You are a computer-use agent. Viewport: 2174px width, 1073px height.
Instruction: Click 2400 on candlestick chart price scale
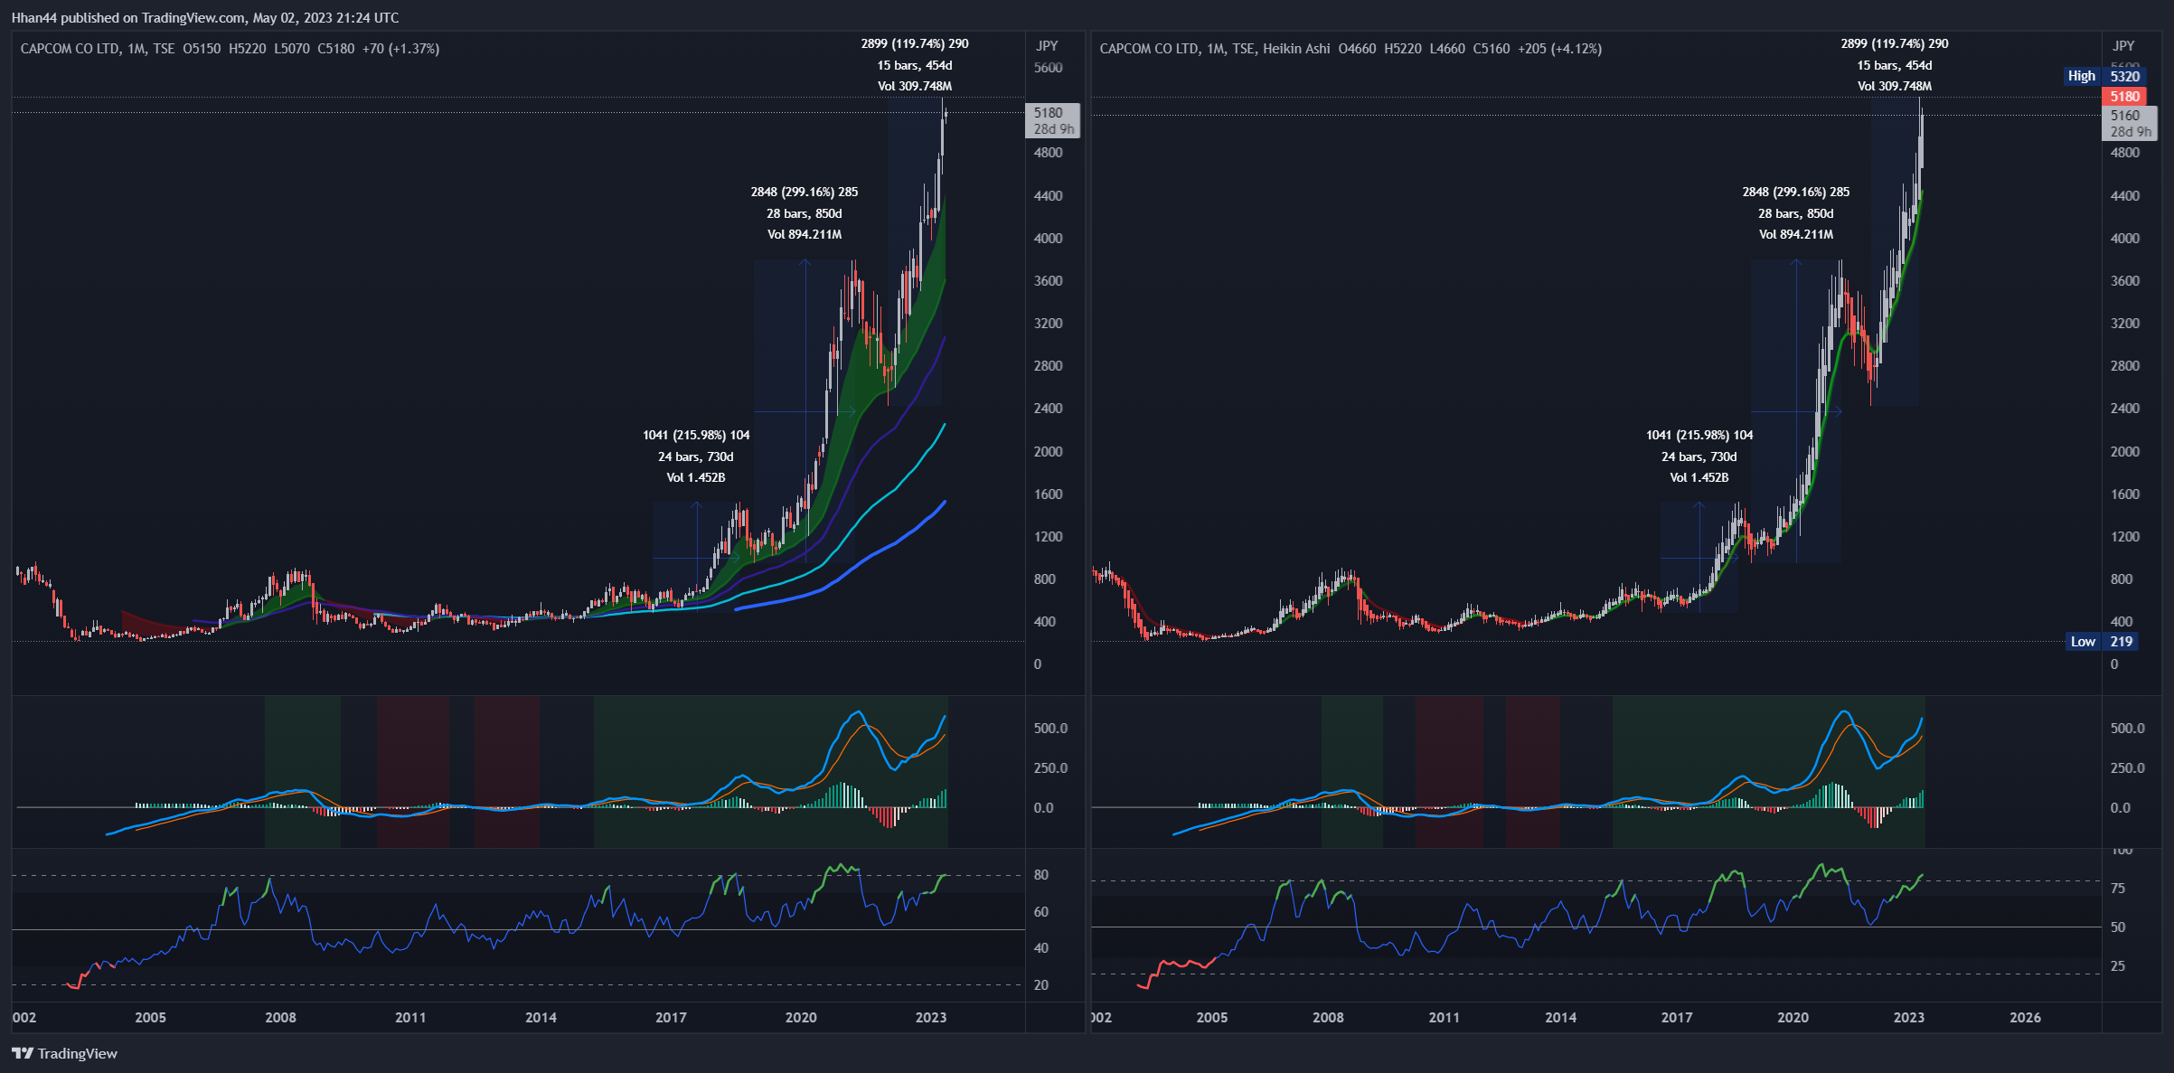pos(1049,409)
